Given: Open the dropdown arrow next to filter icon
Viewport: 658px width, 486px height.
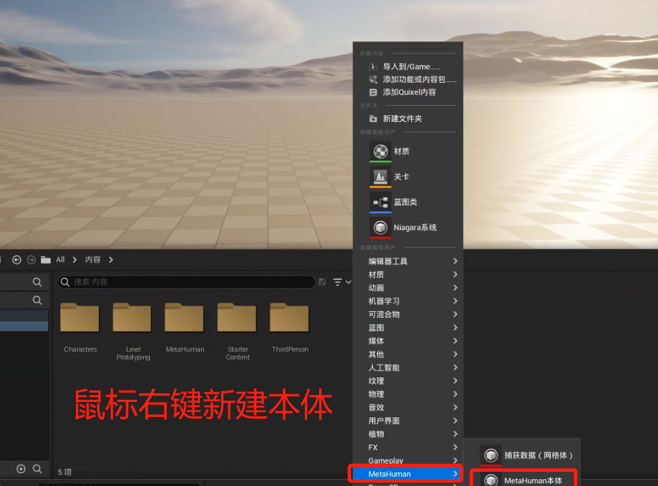Looking at the screenshot, I should click(348, 282).
